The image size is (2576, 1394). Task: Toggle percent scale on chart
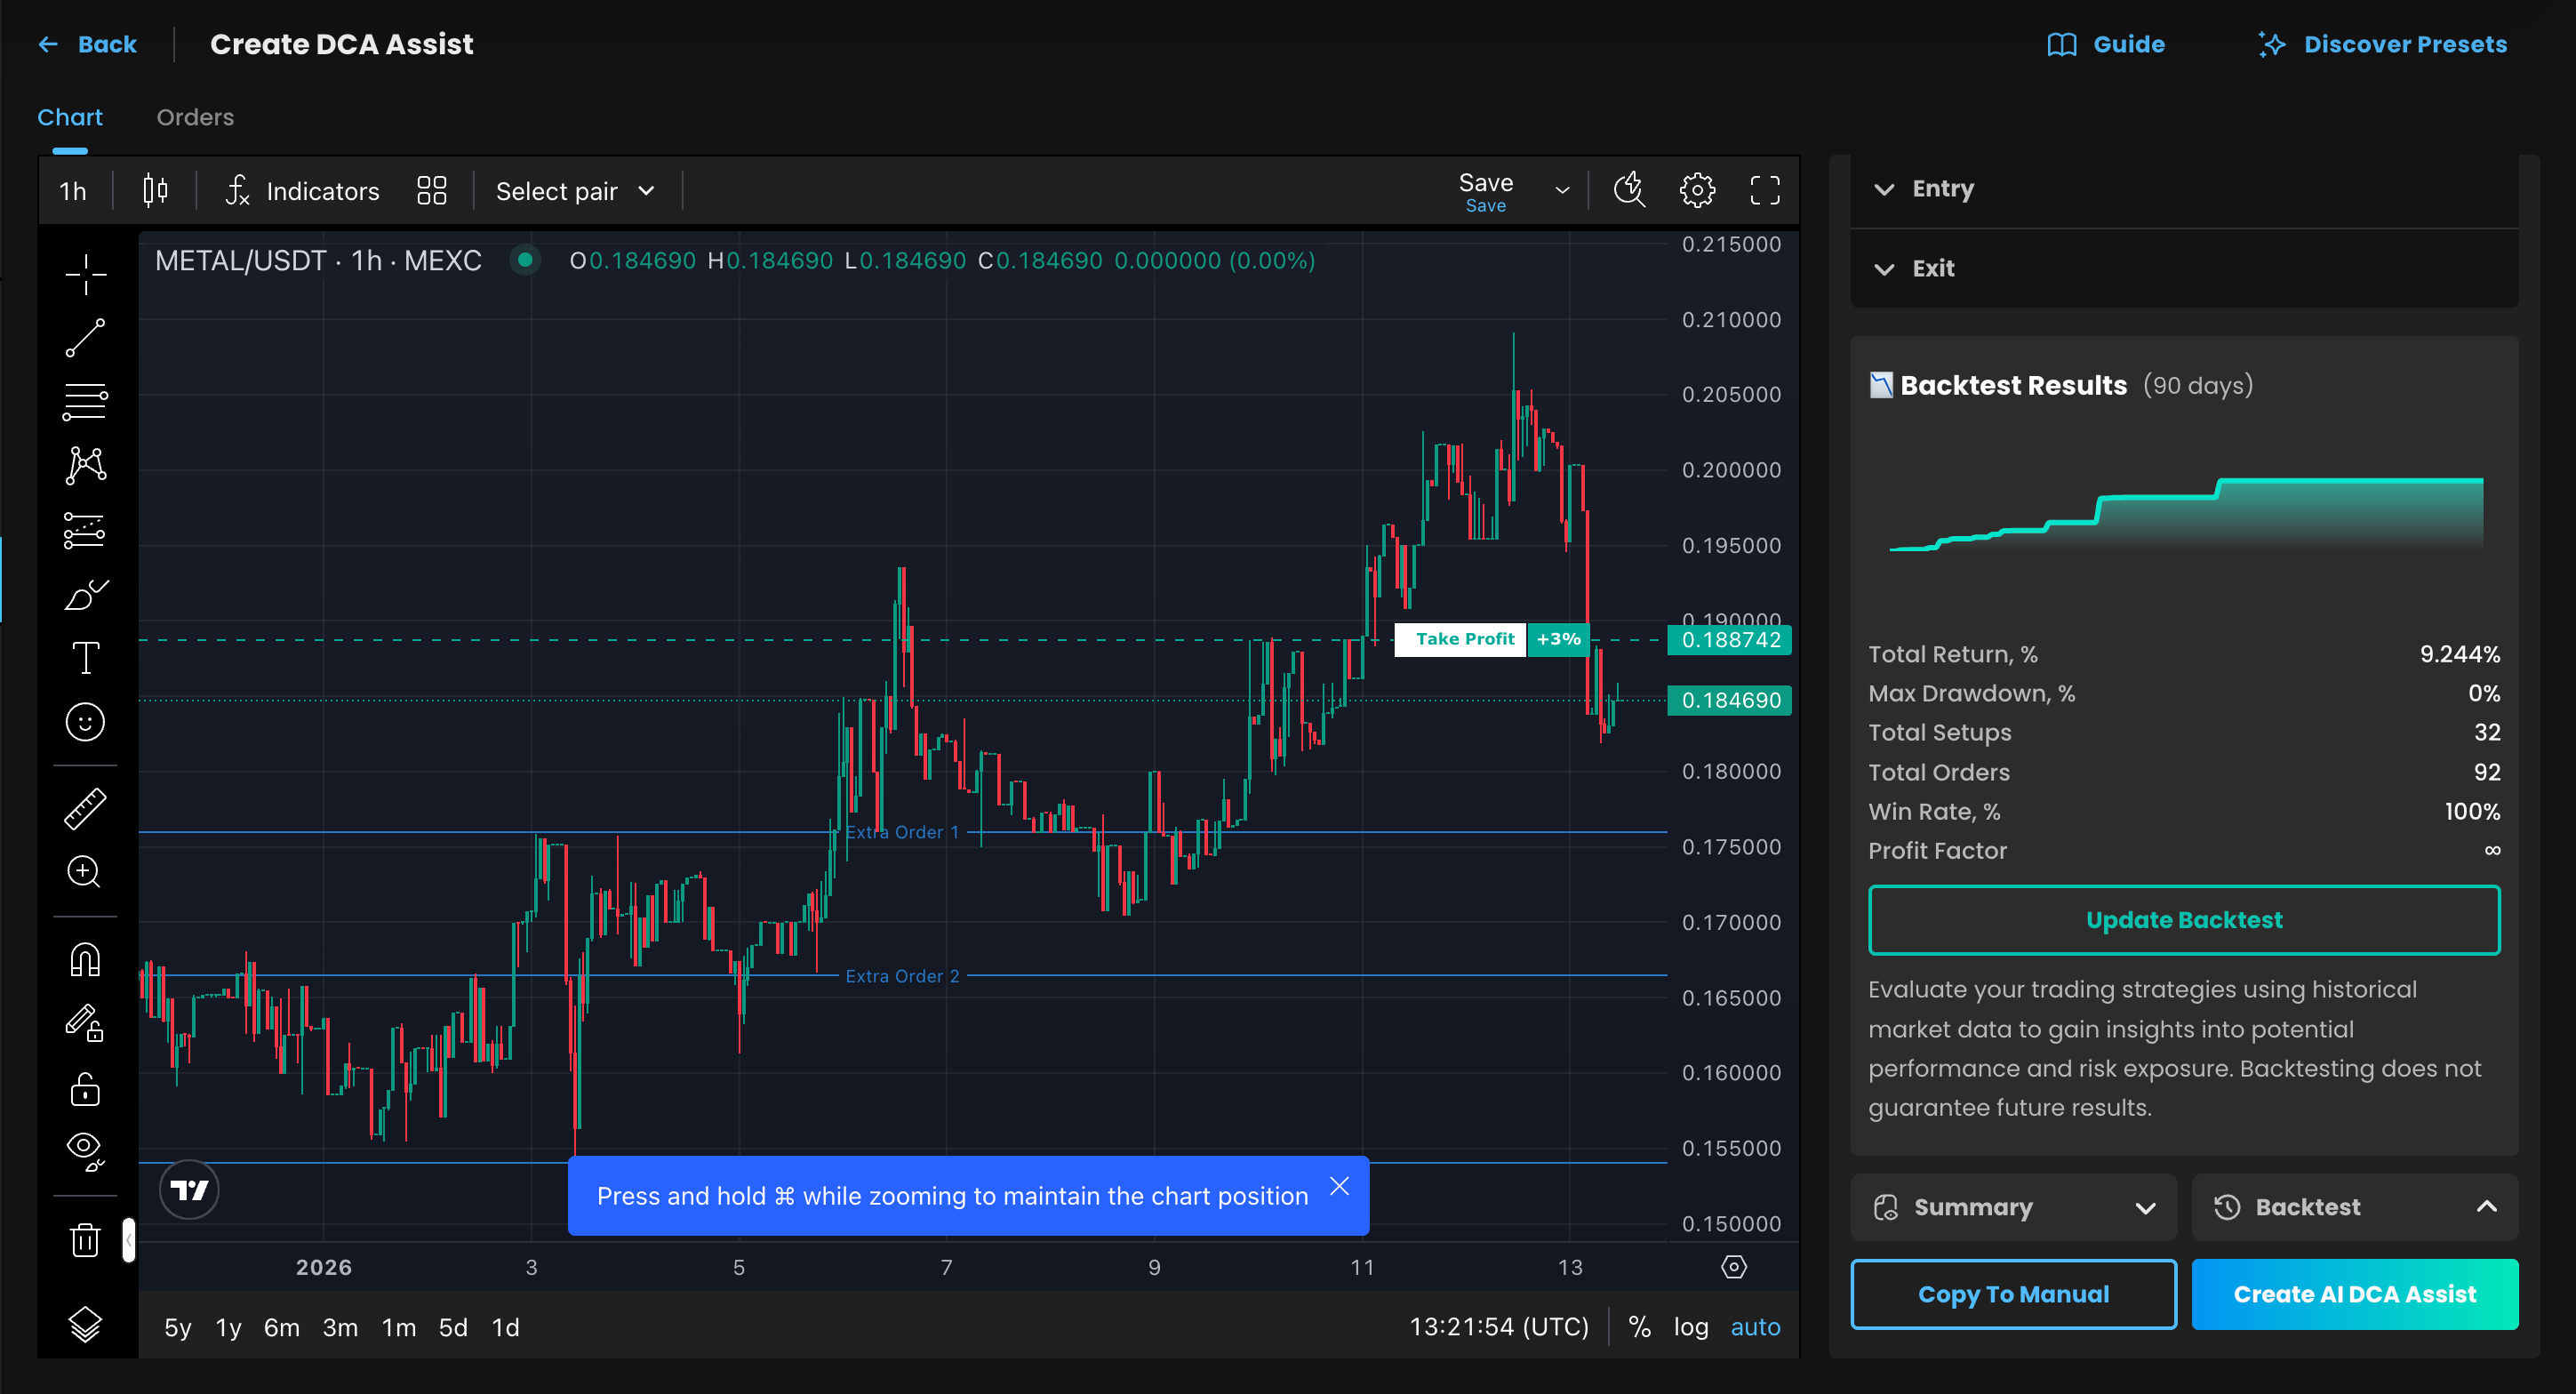click(1639, 1327)
